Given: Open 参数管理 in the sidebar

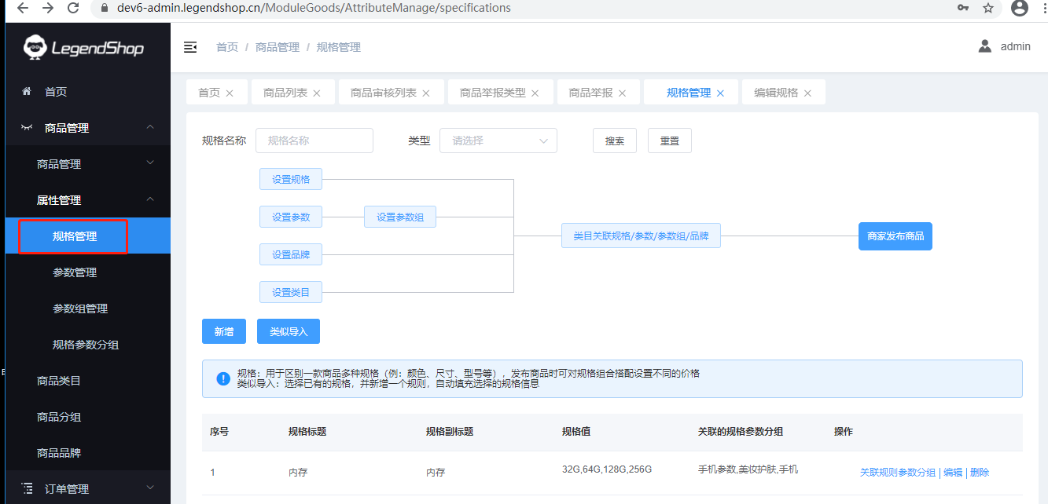Looking at the screenshot, I should pos(75,272).
